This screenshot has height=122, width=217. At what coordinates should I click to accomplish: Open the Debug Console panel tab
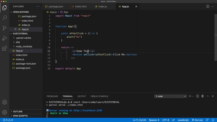(x=99, y=96)
